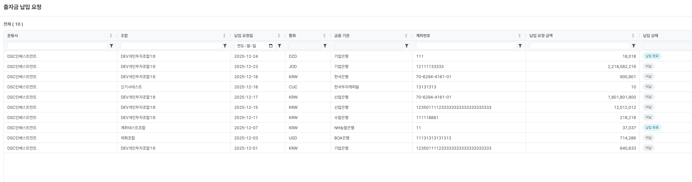Sort by 납입 요청 금액 using its sort arrows

(633, 36)
